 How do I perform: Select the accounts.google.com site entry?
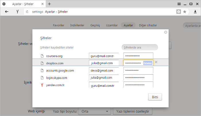pyautogui.click(x=60, y=71)
